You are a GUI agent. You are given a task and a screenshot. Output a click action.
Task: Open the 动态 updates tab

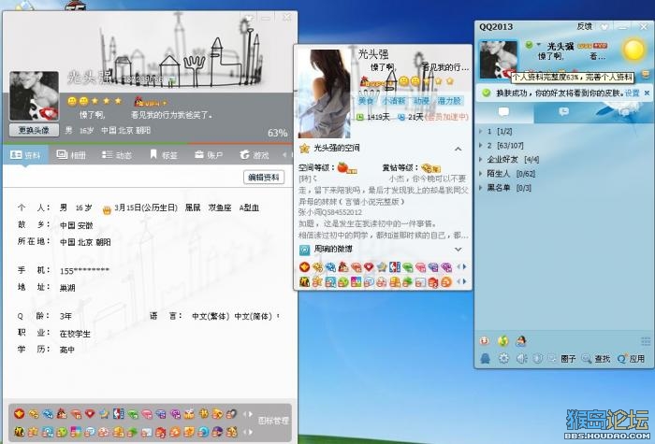point(117,155)
